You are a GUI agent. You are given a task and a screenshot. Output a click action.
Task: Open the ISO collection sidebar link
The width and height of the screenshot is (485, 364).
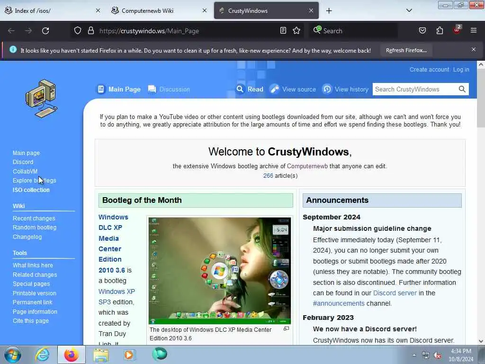pyautogui.click(x=31, y=190)
